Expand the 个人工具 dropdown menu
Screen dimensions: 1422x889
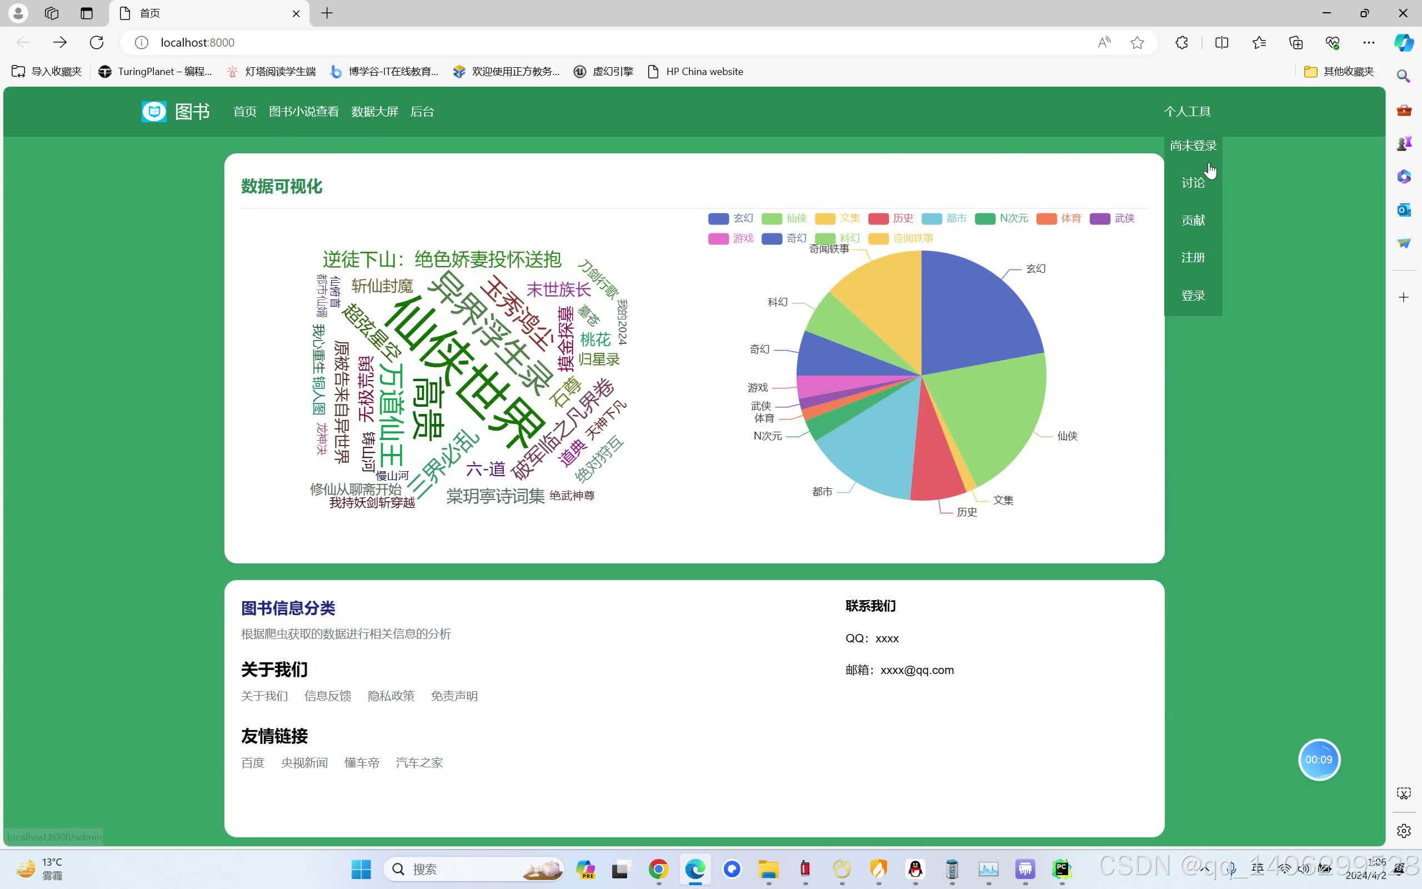(x=1187, y=112)
